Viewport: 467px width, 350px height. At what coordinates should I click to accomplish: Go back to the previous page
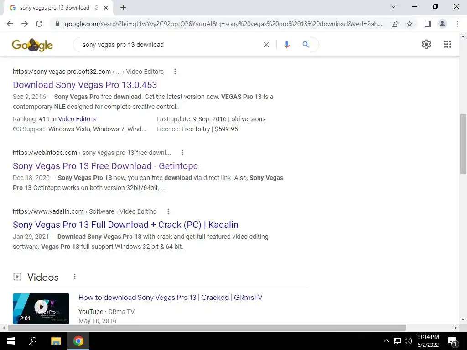tap(10, 24)
